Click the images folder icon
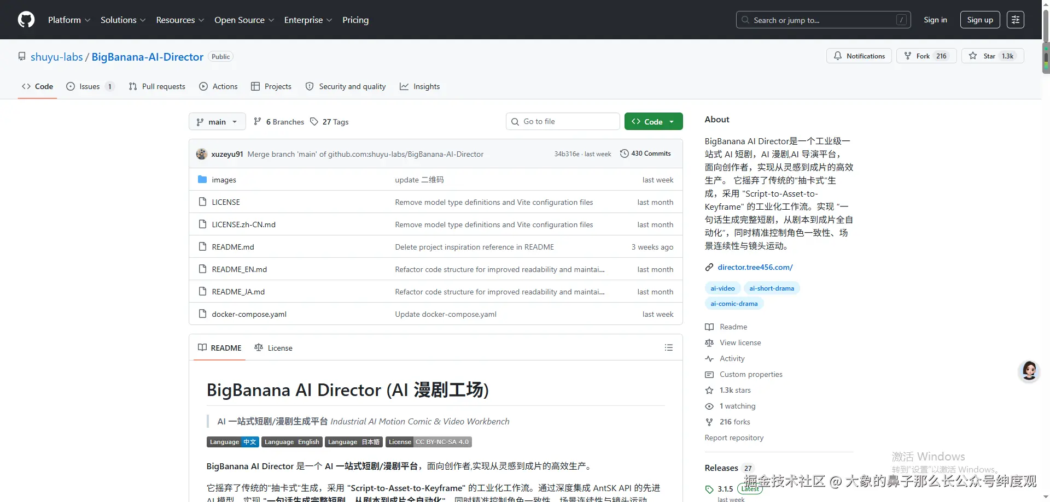Viewport: 1050px width, 502px height. pos(202,179)
